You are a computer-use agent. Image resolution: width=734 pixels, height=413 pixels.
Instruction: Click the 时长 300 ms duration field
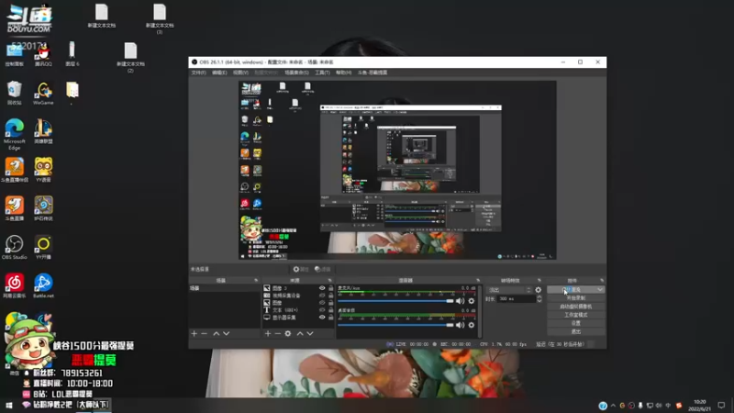[x=517, y=299]
